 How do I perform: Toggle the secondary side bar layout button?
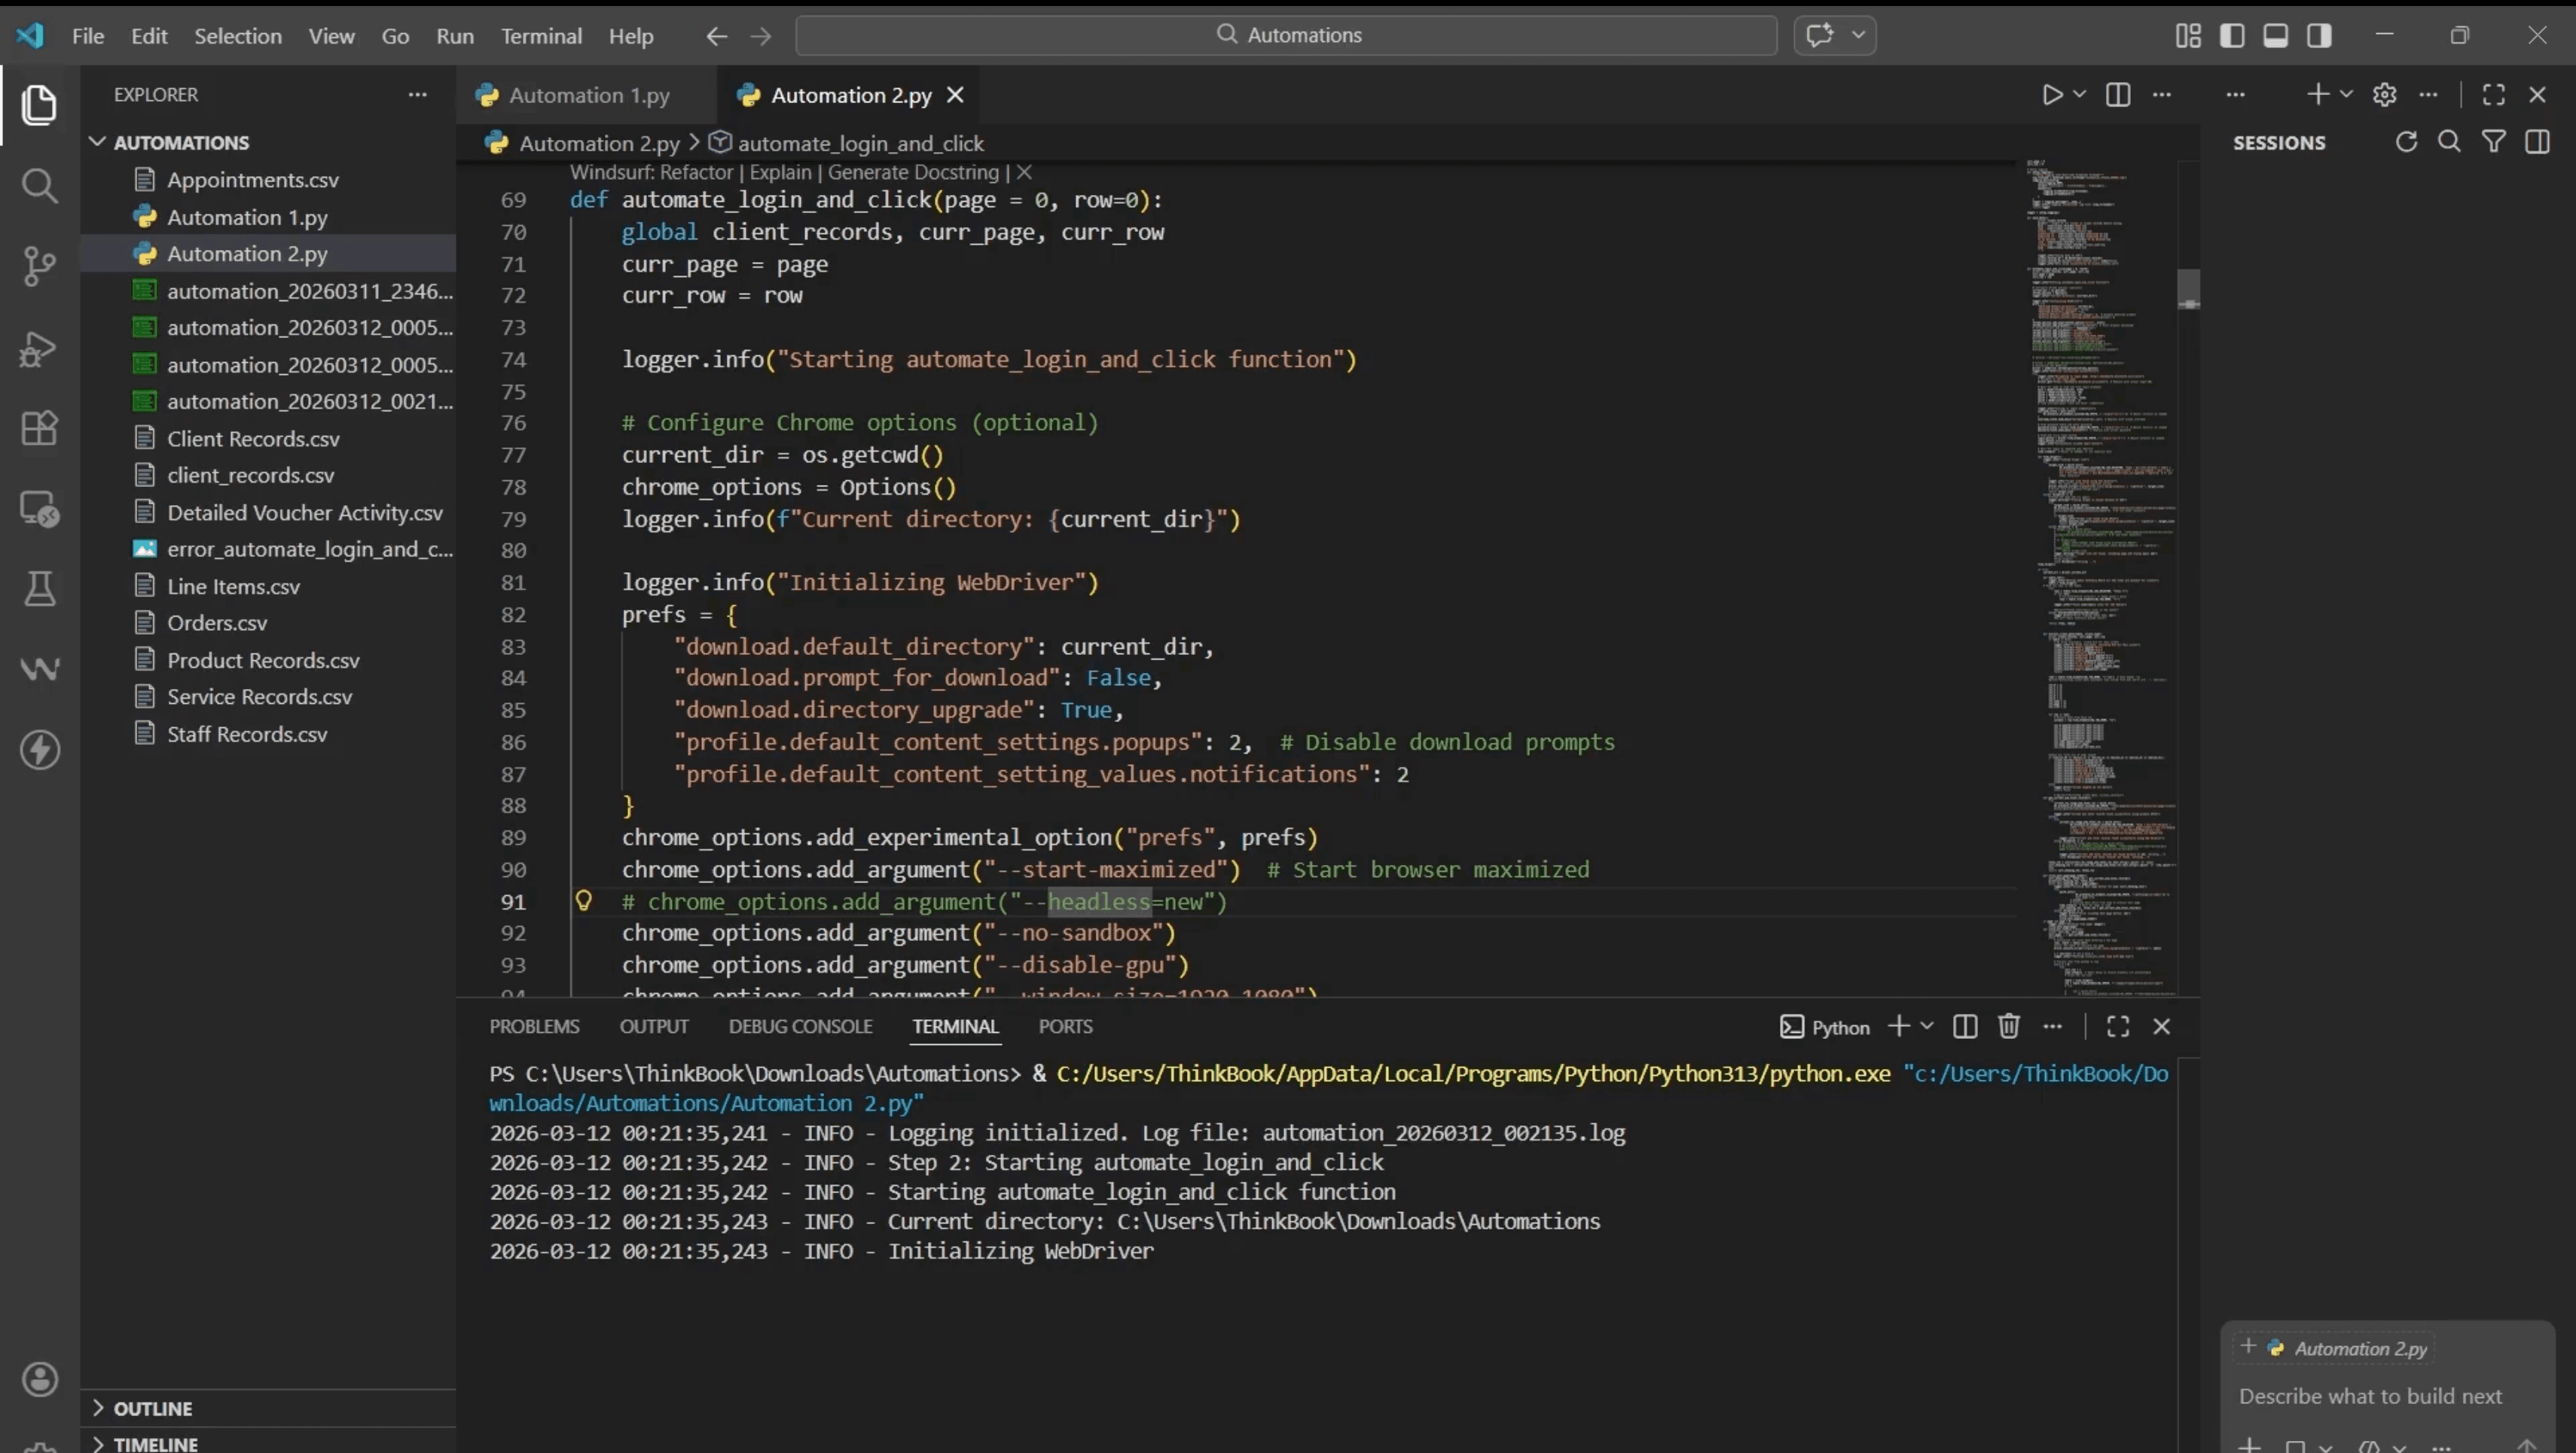pos(2319,36)
